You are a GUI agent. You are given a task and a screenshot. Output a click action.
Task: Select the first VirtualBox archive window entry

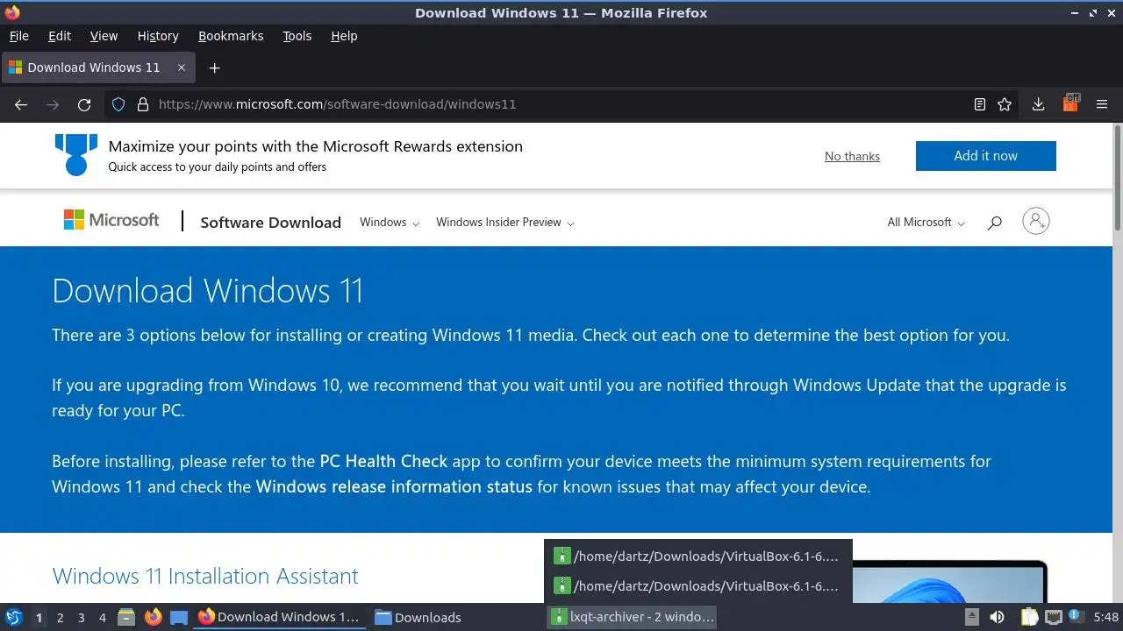pos(697,556)
